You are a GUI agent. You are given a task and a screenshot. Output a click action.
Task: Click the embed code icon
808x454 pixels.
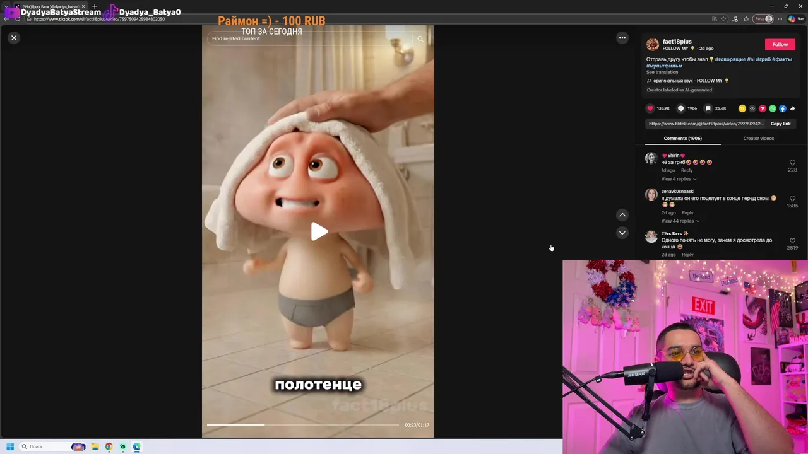point(752,108)
